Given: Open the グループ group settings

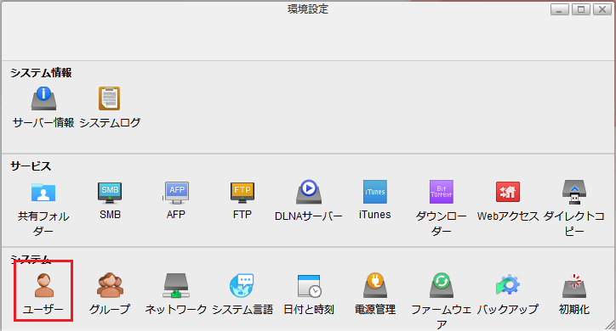Looking at the screenshot, I should [x=110, y=285].
